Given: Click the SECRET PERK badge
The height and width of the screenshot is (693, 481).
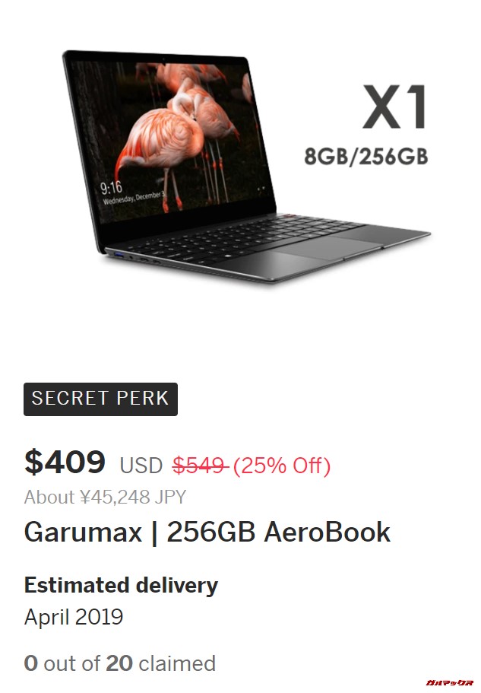Looking at the screenshot, I should [x=100, y=399].
